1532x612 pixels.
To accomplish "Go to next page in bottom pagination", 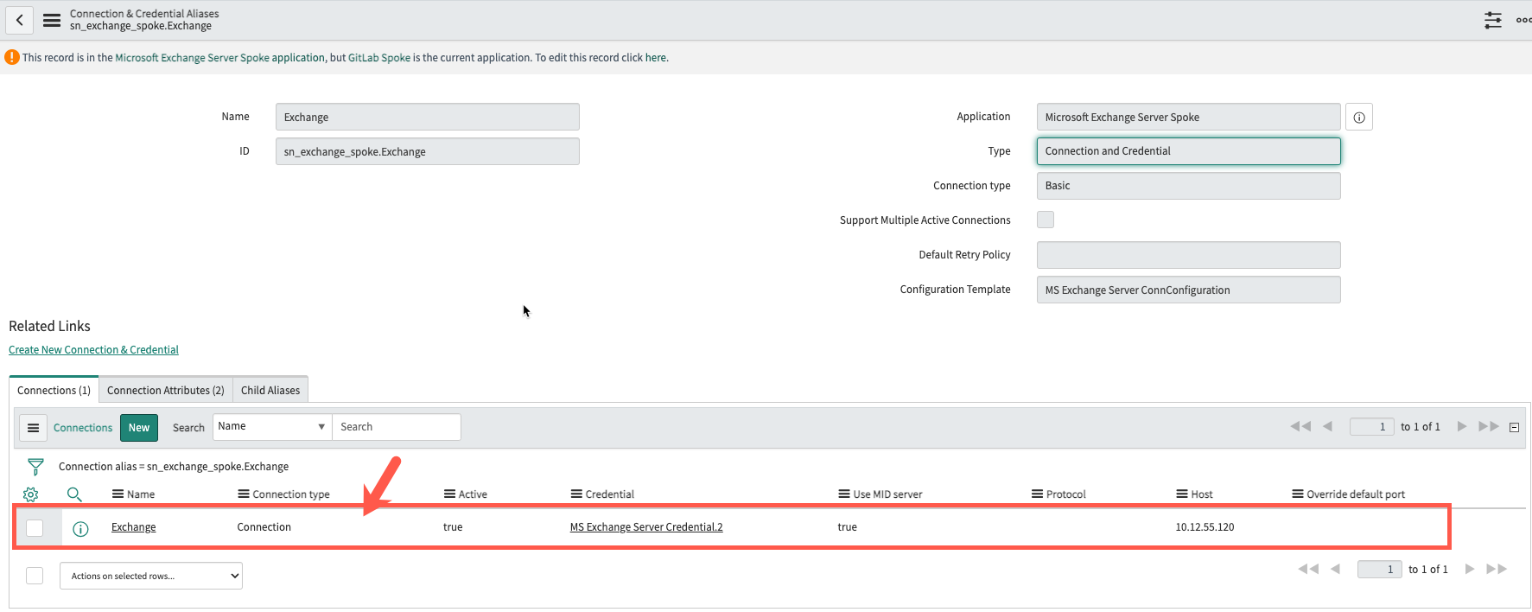I will [x=1470, y=569].
